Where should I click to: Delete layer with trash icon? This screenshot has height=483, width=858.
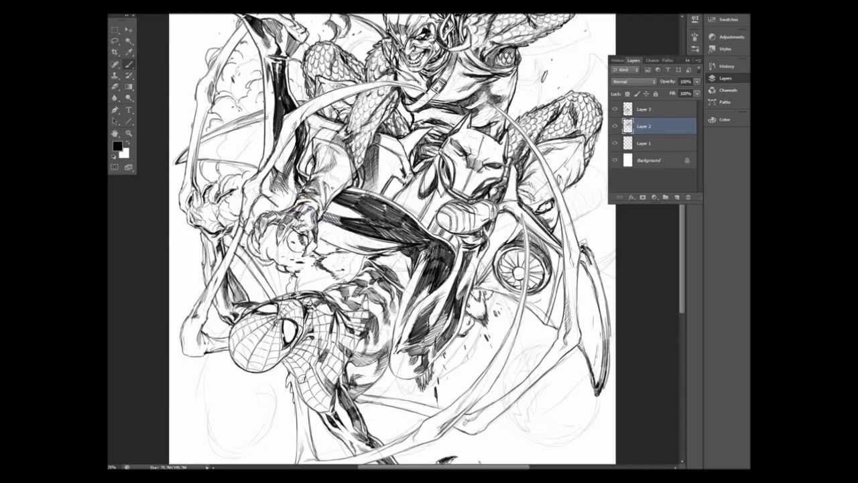688,197
